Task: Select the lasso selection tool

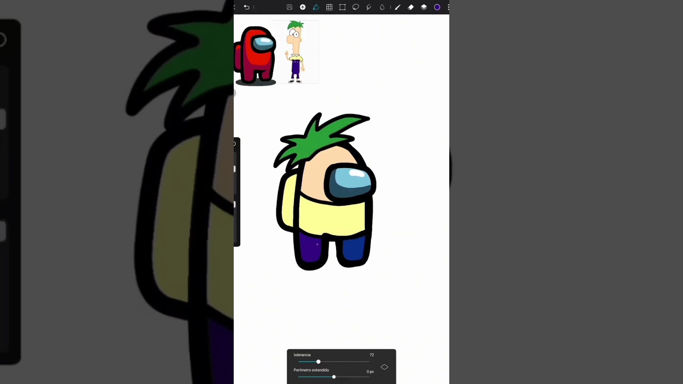Action: coord(355,7)
